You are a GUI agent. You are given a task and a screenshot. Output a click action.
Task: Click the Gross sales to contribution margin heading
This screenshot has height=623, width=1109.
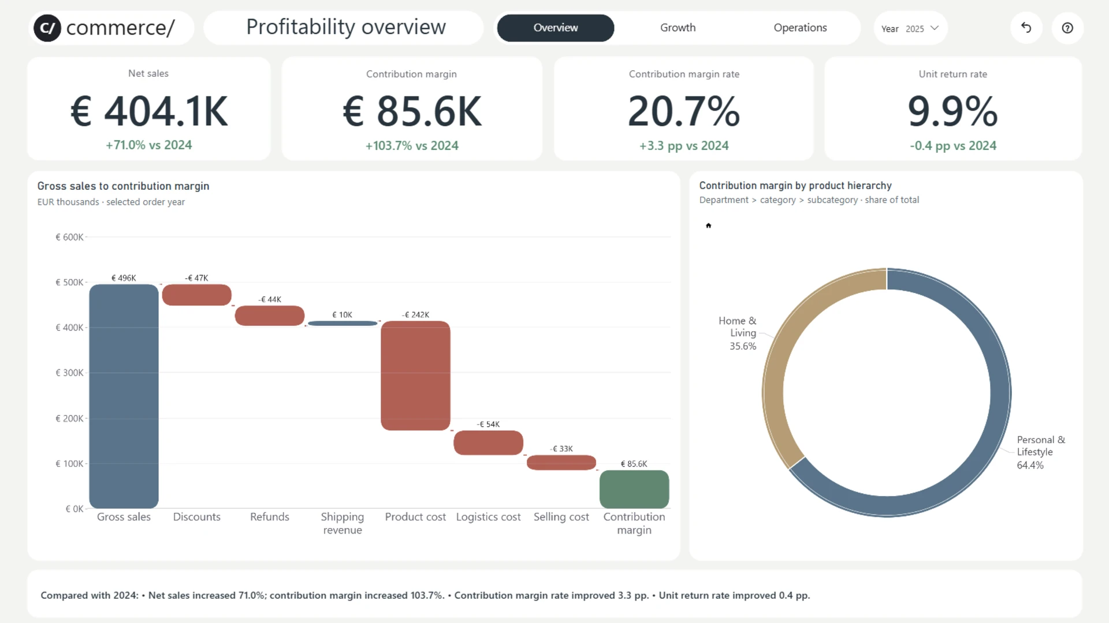coord(123,186)
